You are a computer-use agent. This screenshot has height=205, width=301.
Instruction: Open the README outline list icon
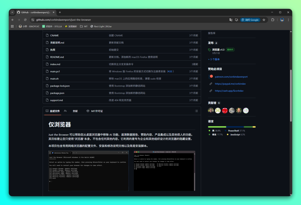tap(196, 111)
